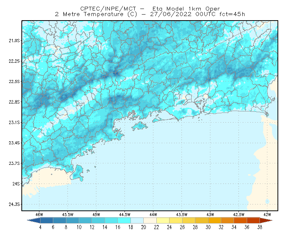Image resolution: width=300 pixels, height=231 pixels.
Task: Click the 24S latitude axis label
Action: pos(16,184)
